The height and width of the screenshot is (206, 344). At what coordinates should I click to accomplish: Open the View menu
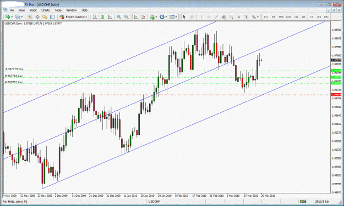pyautogui.click(x=21, y=10)
